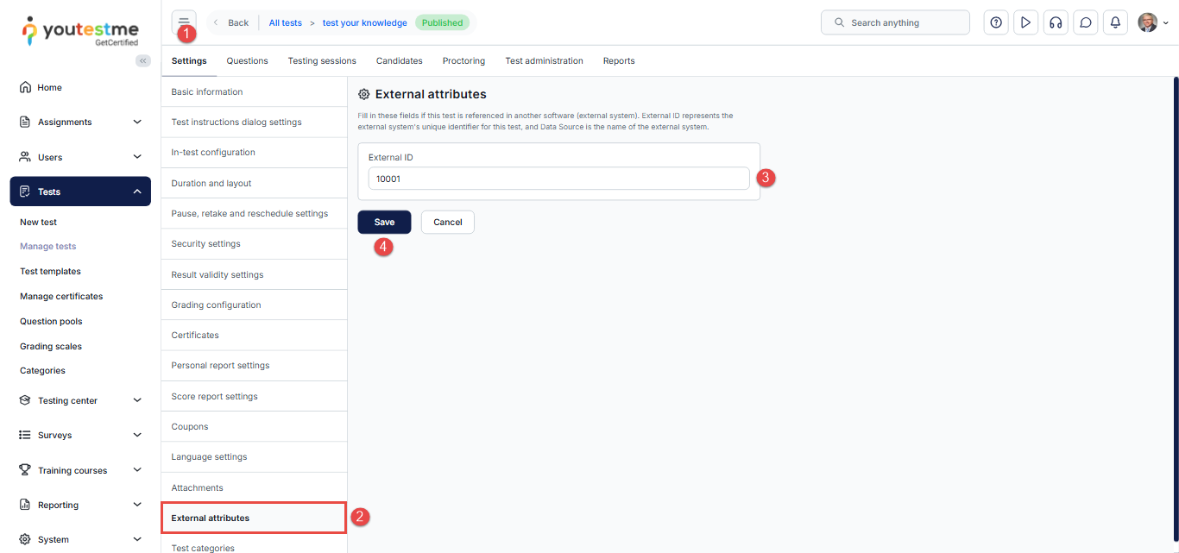Click the play icon in header
This screenshot has width=1179, height=553.
point(1025,22)
